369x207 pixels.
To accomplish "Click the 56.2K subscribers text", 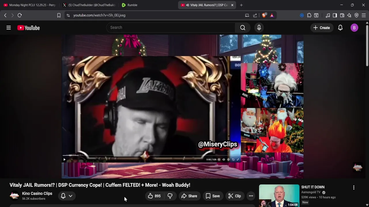I will point(34,199).
